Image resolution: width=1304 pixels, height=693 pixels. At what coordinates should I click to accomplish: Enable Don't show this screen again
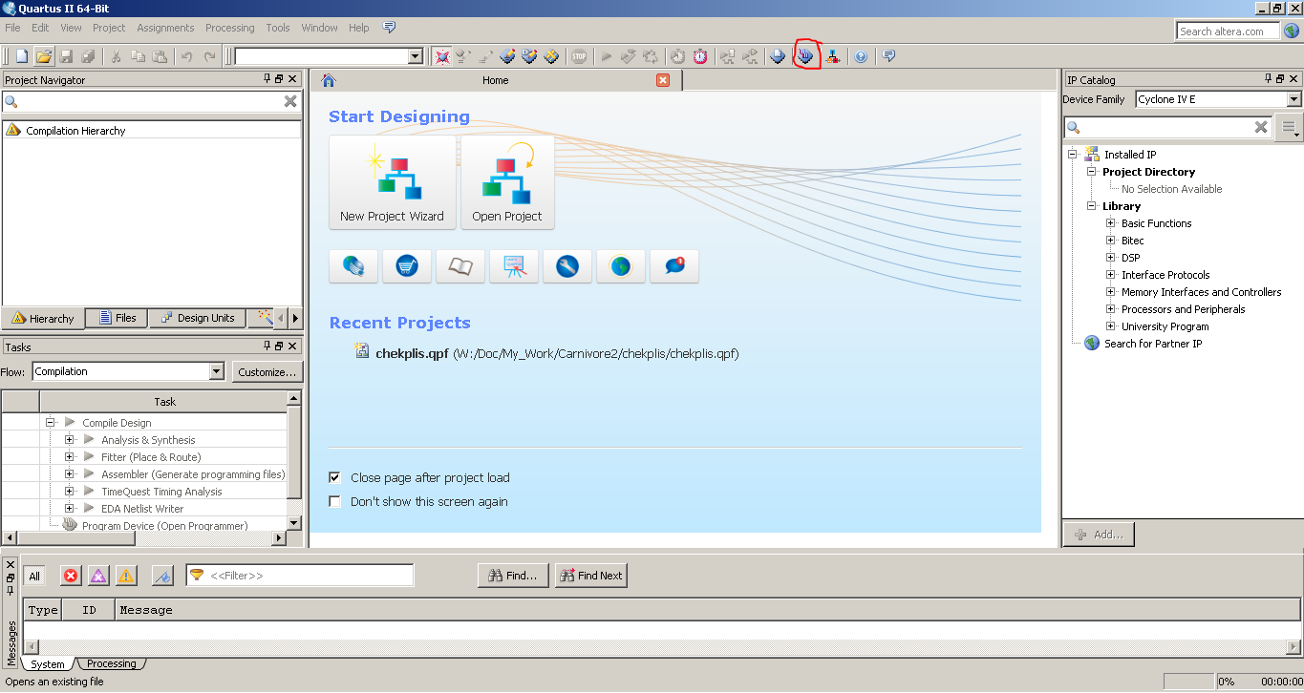coord(334,501)
